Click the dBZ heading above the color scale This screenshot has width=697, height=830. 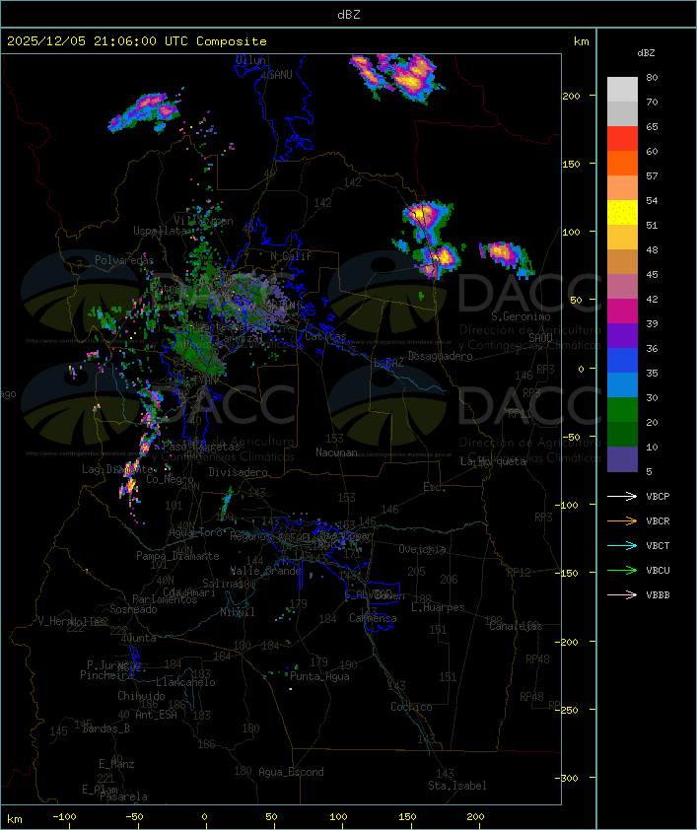(646, 53)
